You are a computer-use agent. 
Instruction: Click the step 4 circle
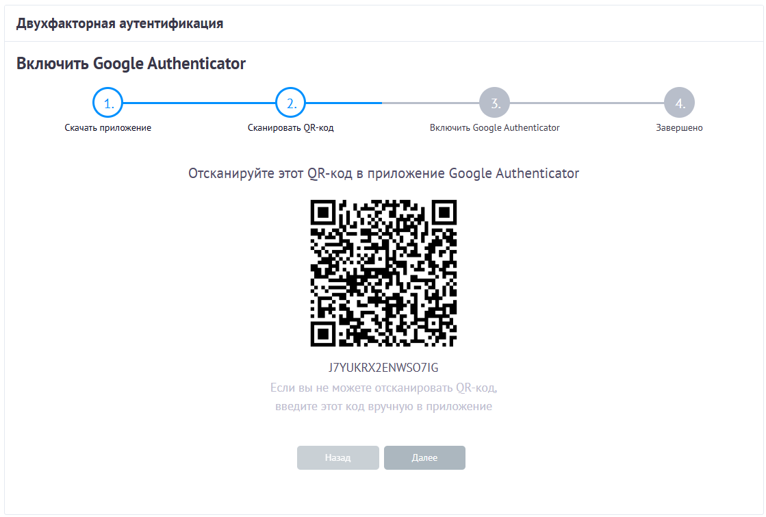pos(679,103)
